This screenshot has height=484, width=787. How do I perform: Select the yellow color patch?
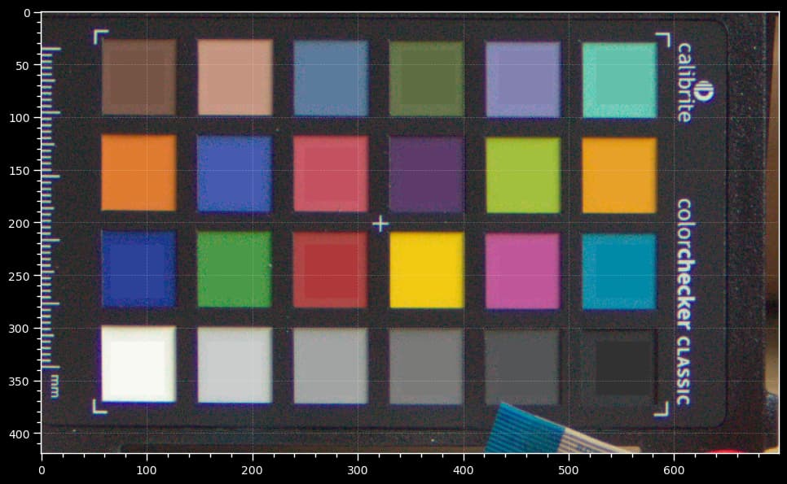tap(427, 270)
